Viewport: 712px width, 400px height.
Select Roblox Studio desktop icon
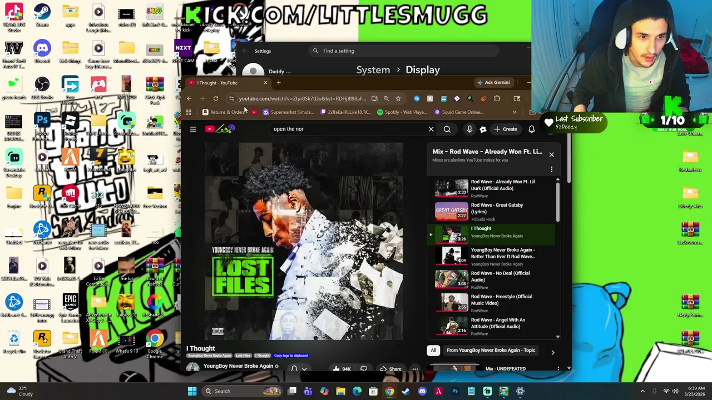pyautogui.click(x=70, y=127)
